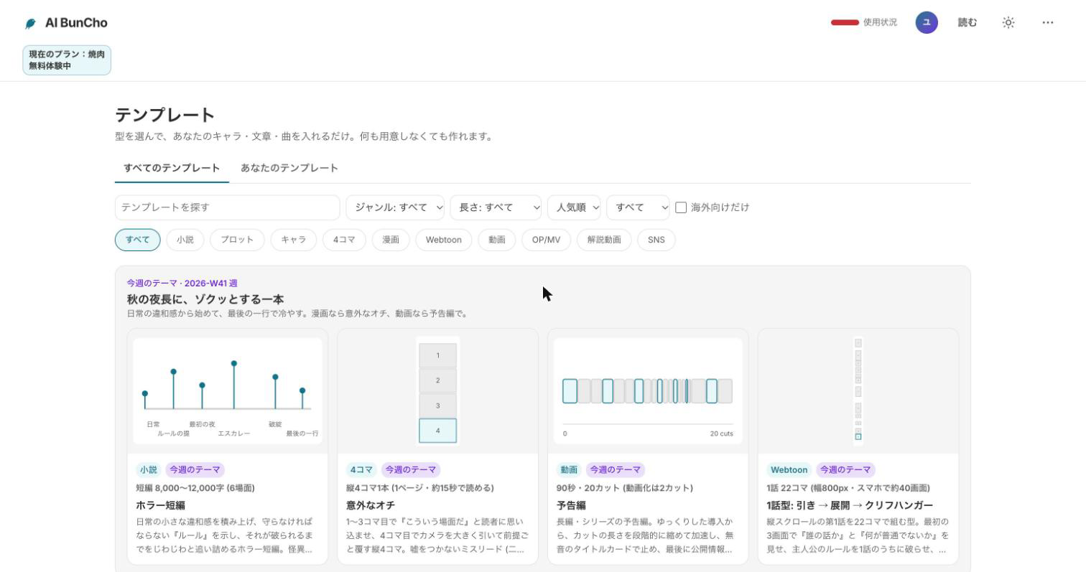The width and height of the screenshot is (1086, 572).
Task: Open the ジャンル: すべて dropdown
Action: (395, 207)
